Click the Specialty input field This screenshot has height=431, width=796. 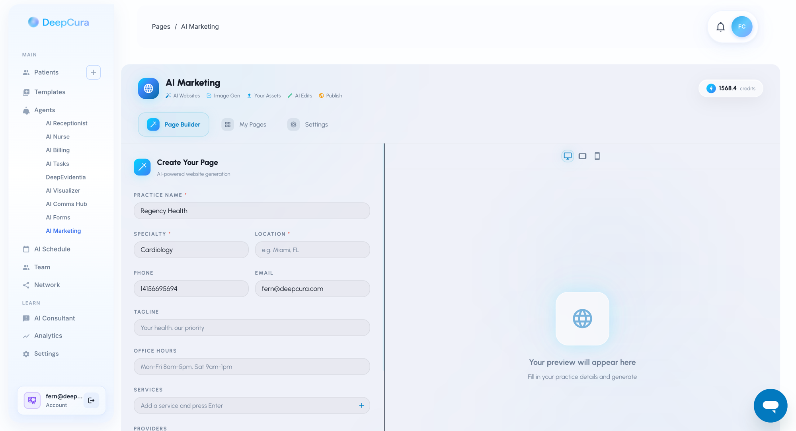(x=191, y=250)
